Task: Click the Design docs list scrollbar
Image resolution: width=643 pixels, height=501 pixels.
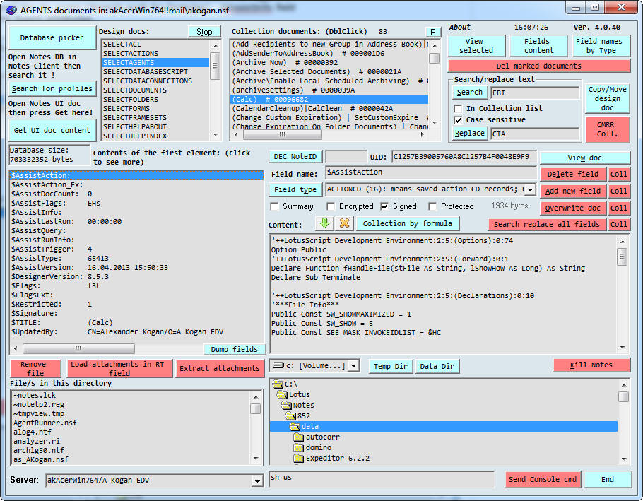Action: coord(216,90)
